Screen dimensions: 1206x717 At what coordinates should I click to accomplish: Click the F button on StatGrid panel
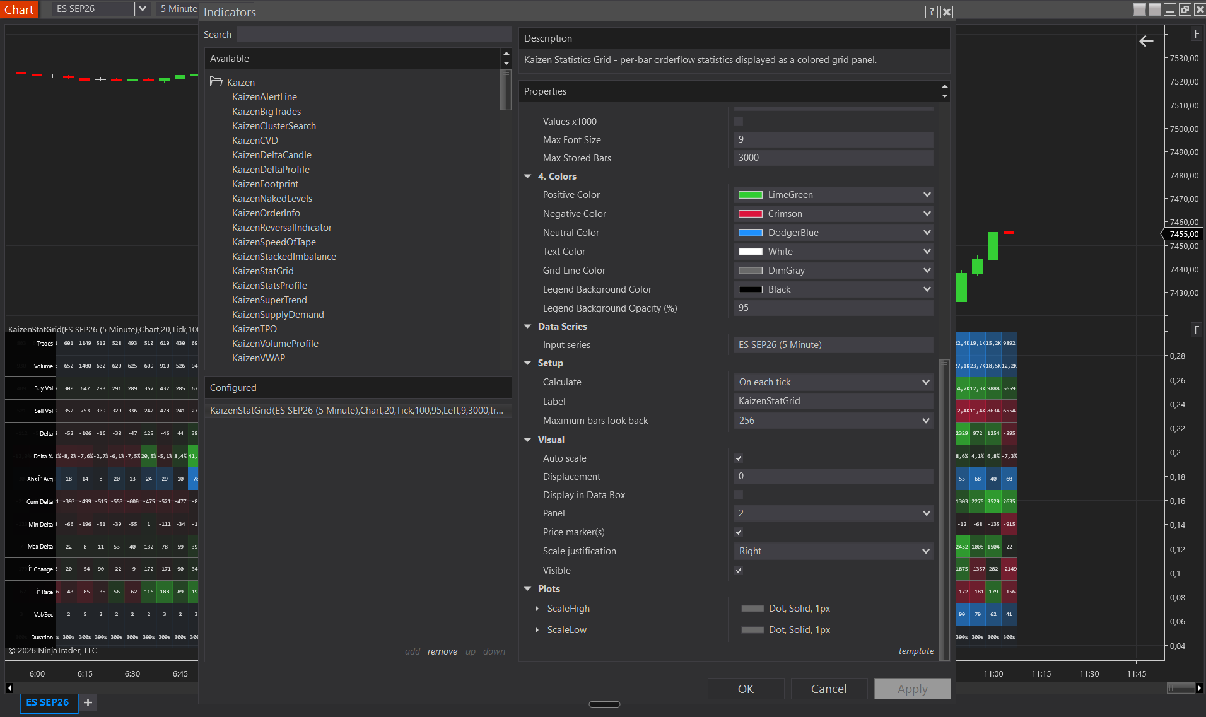point(1197,330)
